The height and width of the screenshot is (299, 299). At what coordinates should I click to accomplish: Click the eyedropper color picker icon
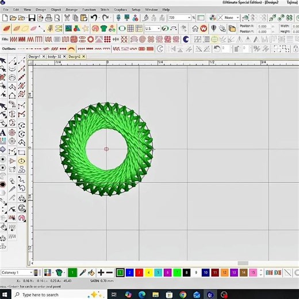pyautogui.click(x=83, y=273)
